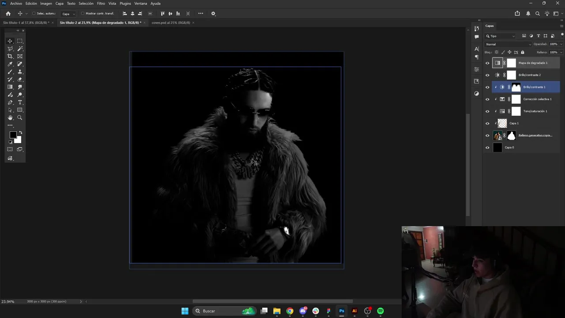Open Spotify from the taskbar
The width and height of the screenshot is (565, 318).
(x=380, y=311)
